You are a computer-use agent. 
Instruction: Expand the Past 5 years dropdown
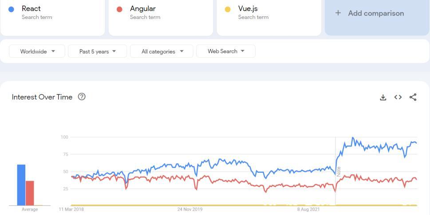click(97, 51)
